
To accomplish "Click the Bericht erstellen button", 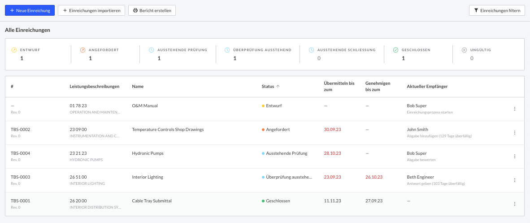I will pyautogui.click(x=152, y=10).
